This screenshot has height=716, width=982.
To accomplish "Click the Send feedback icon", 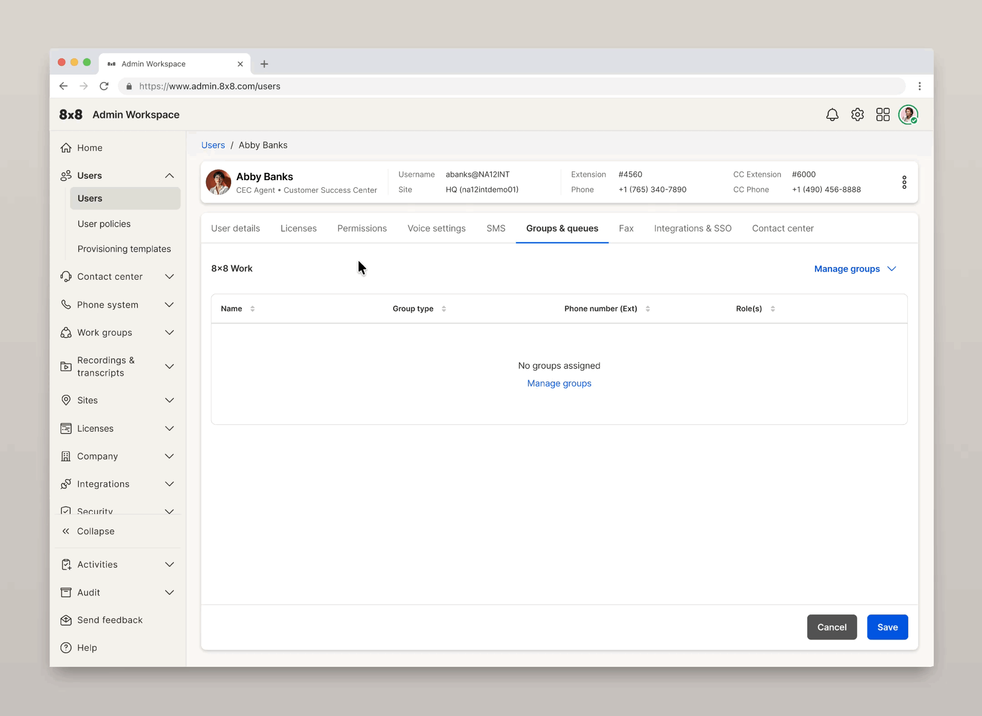I will tap(66, 620).
